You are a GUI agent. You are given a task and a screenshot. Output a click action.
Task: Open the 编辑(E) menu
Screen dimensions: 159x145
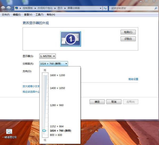pyautogui.click(x=17, y=15)
